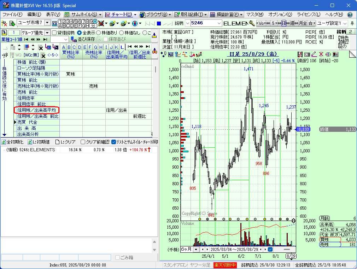Open the ライセンス(L) menu

click(309, 14)
